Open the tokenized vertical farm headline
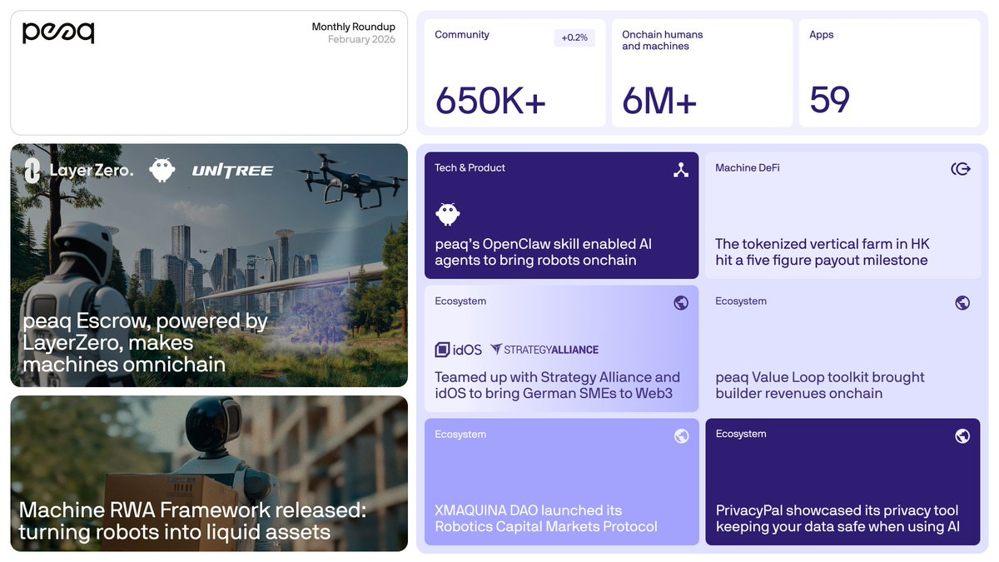The height and width of the screenshot is (562, 999). (x=823, y=252)
